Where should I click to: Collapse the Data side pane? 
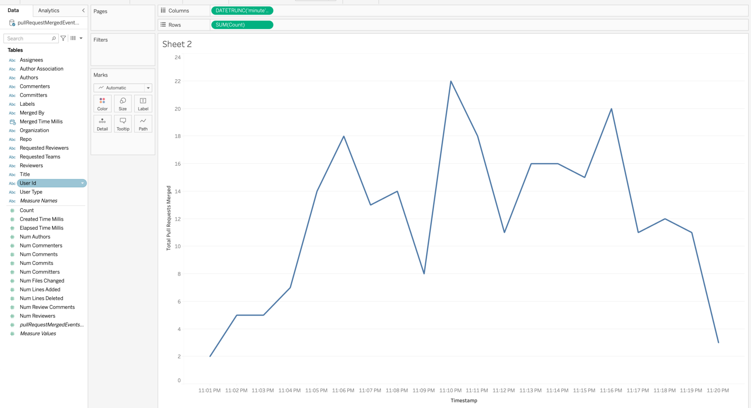pos(83,10)
